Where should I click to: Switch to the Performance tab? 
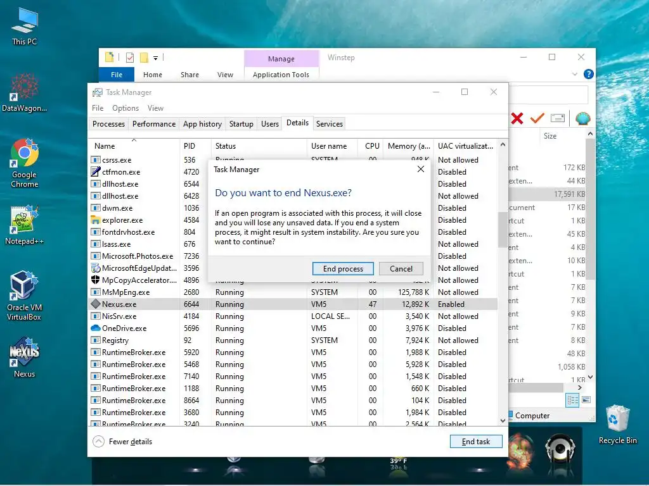(154, 123)
